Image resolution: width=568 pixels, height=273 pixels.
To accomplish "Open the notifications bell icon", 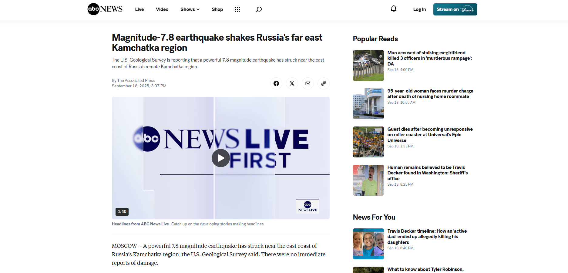I will (394, 9).
